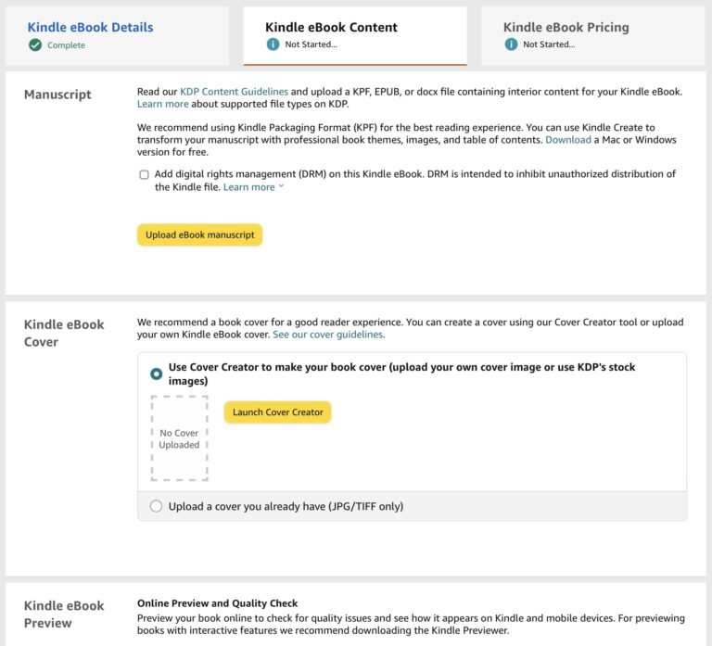Screen dimensions: 712x646
Task: Click the green Complete checkmark icon
Action: 35,44
